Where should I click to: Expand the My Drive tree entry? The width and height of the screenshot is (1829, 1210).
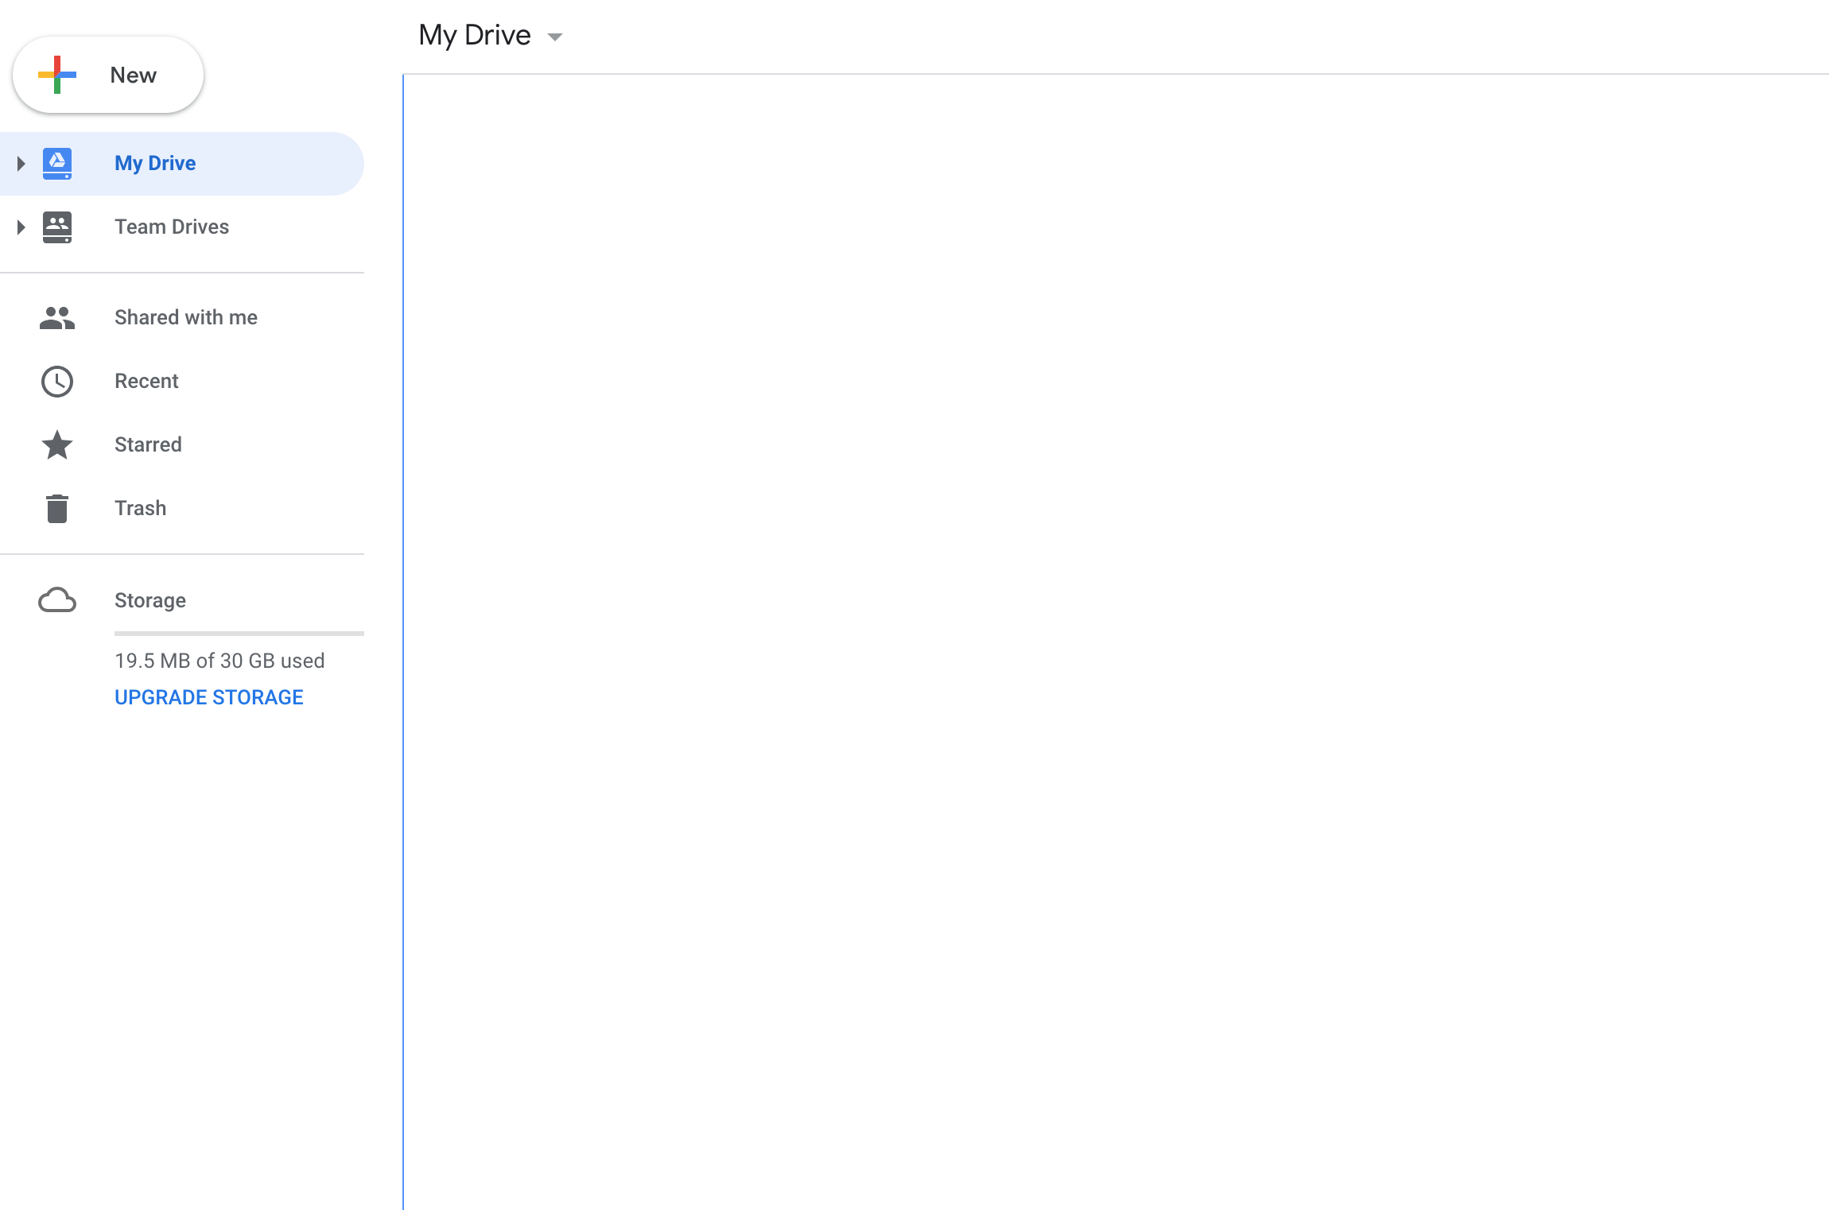click(x=20, y=163)
